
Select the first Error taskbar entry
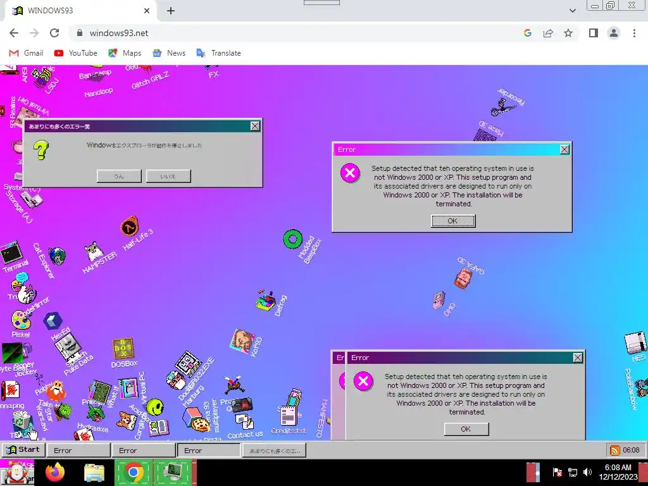pyautogui.click(x=78, y=451)
